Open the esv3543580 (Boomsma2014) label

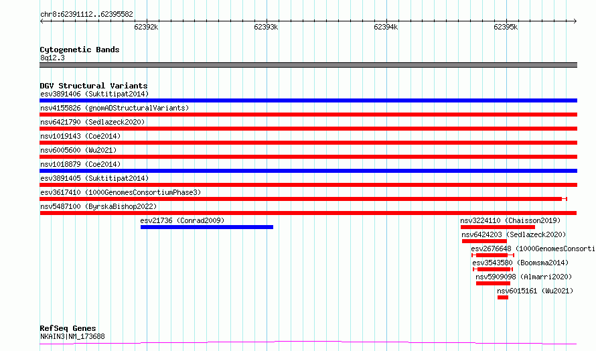pos(520,263)
